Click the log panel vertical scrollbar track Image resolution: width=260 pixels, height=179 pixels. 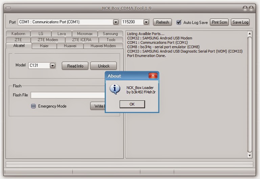point(250,94)
